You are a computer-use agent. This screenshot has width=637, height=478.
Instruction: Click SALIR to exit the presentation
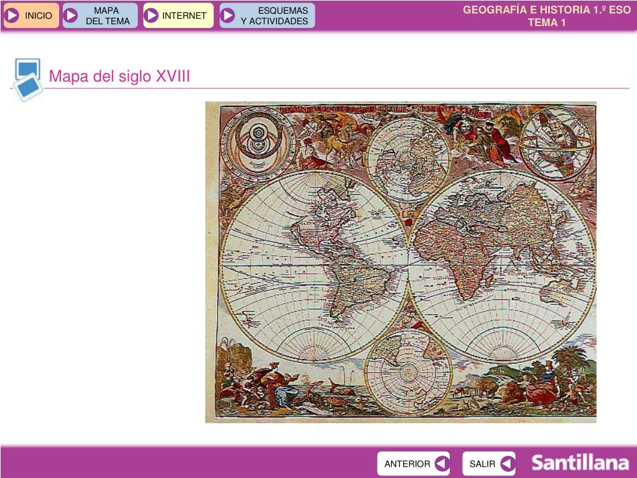point(489,463)
